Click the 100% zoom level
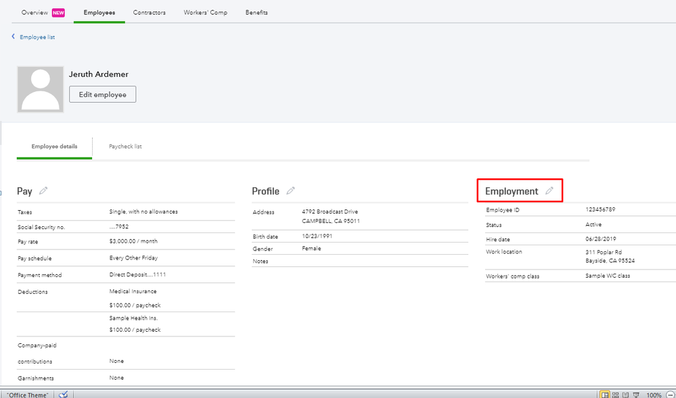676x398 pixels. pyautogui.click(x=654, y=395)
